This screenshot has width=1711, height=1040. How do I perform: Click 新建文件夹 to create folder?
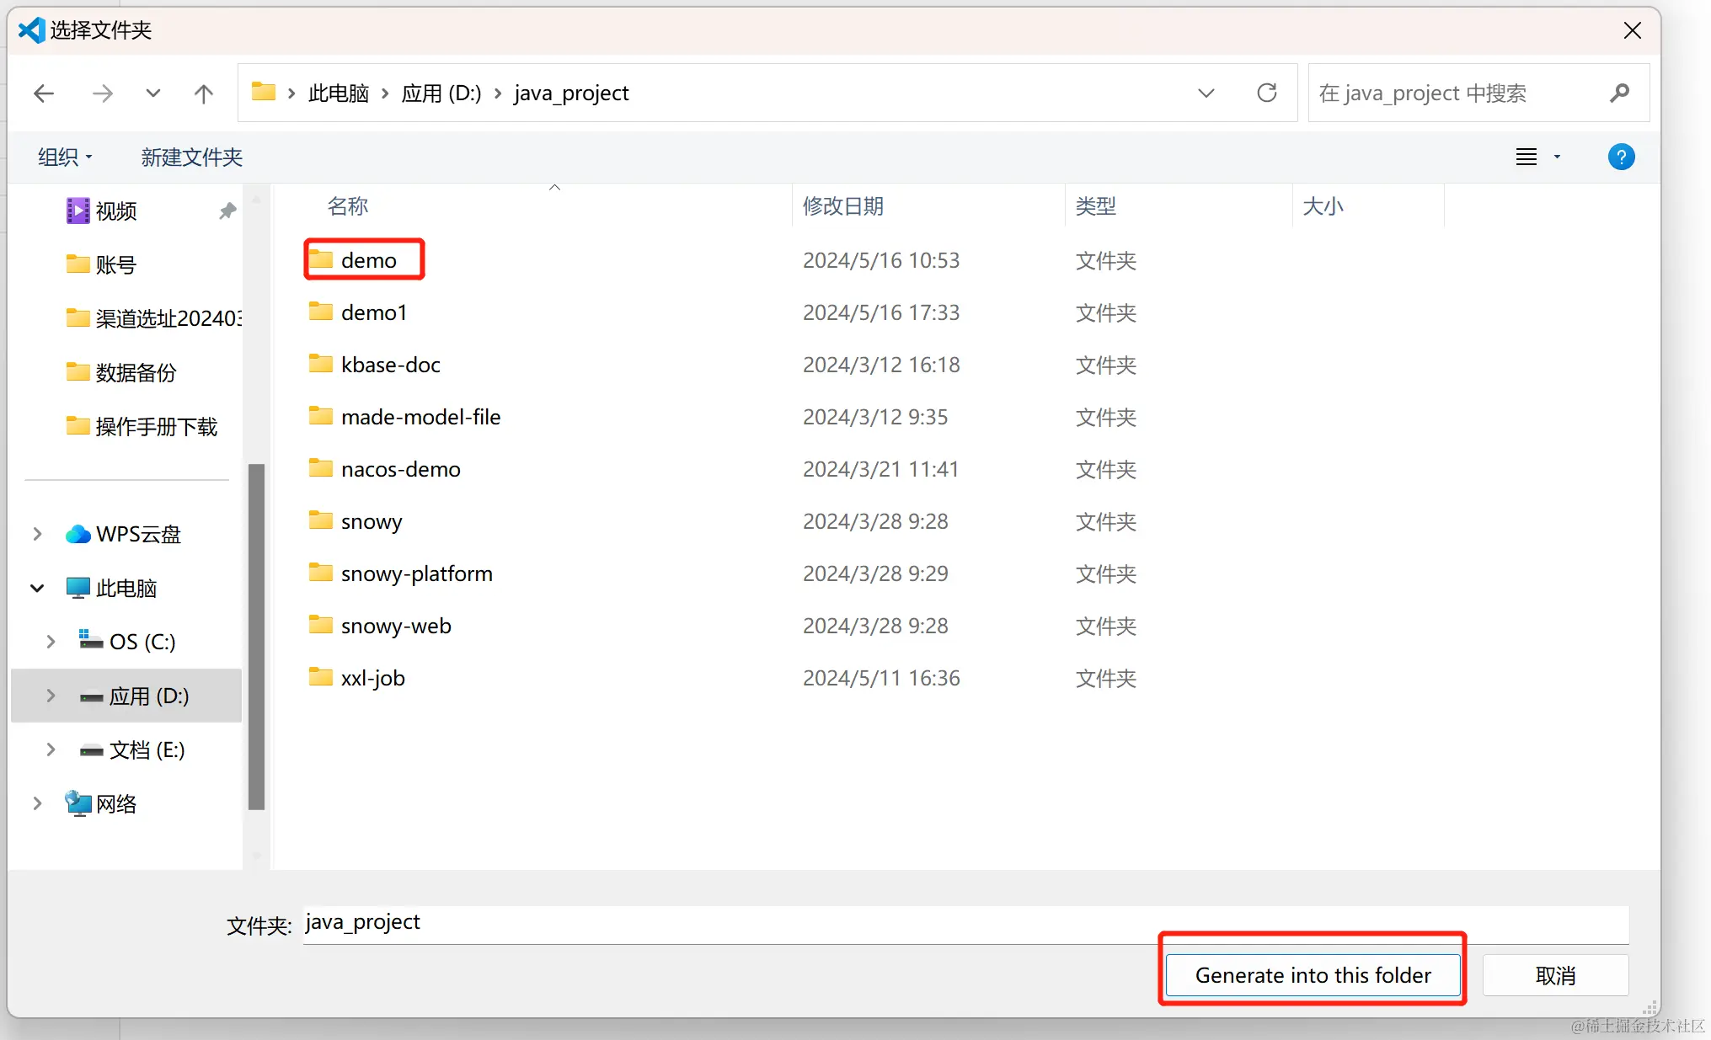(191, 157)
